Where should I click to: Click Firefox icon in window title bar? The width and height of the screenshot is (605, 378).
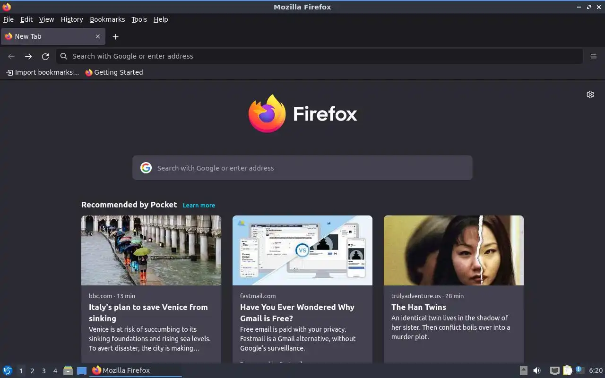pos(7,7)
